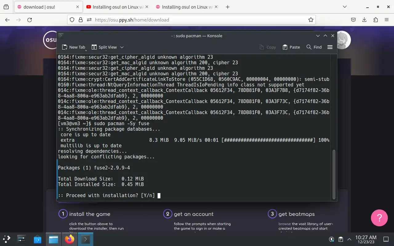Bookmark this page with the star icon

311,20
